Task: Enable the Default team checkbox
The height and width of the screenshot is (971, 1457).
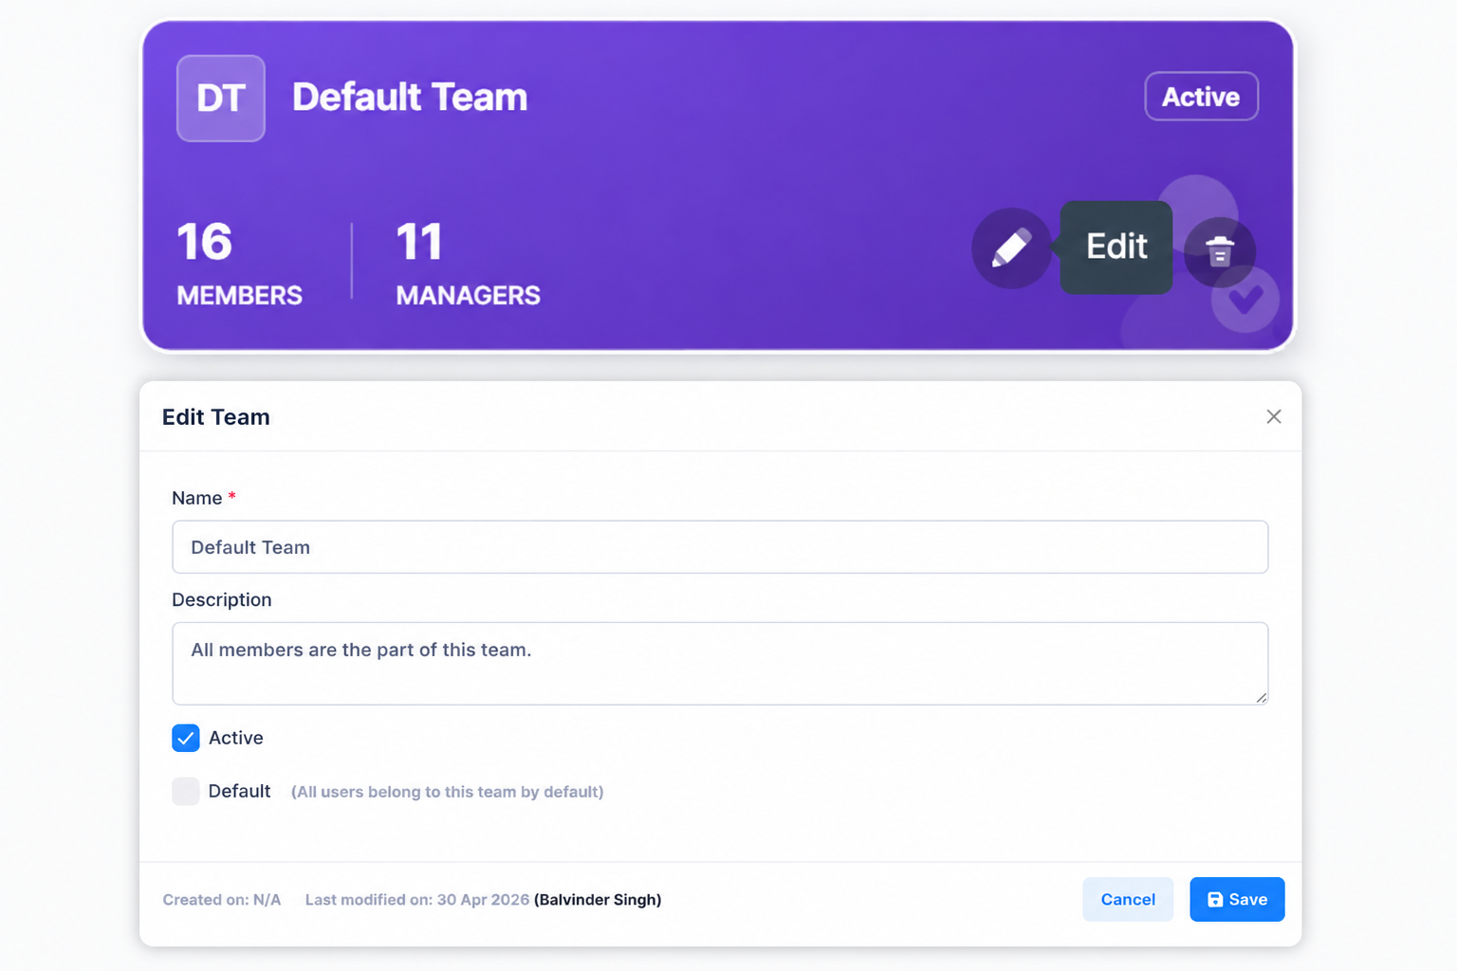Action: [186, 791]
